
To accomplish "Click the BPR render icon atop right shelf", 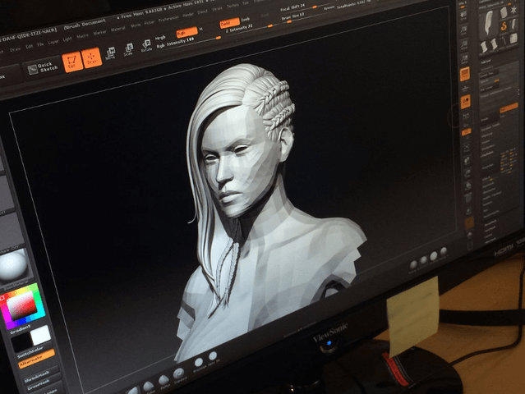I will click(x=463, y=15).
